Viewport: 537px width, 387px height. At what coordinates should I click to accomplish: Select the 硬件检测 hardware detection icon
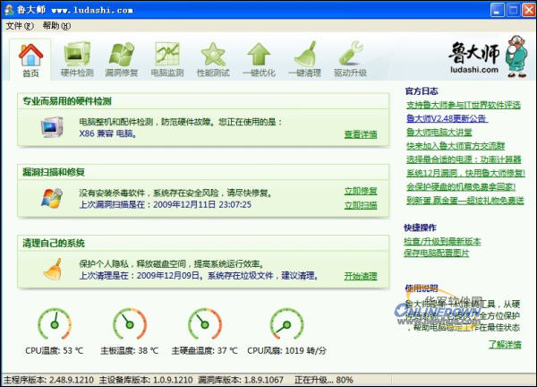[77, 58]
